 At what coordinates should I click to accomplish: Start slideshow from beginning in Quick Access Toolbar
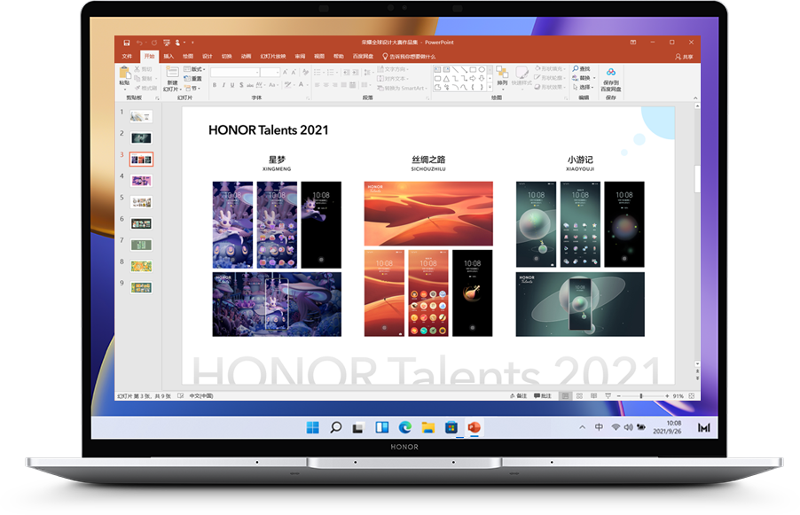pos(167,43)
